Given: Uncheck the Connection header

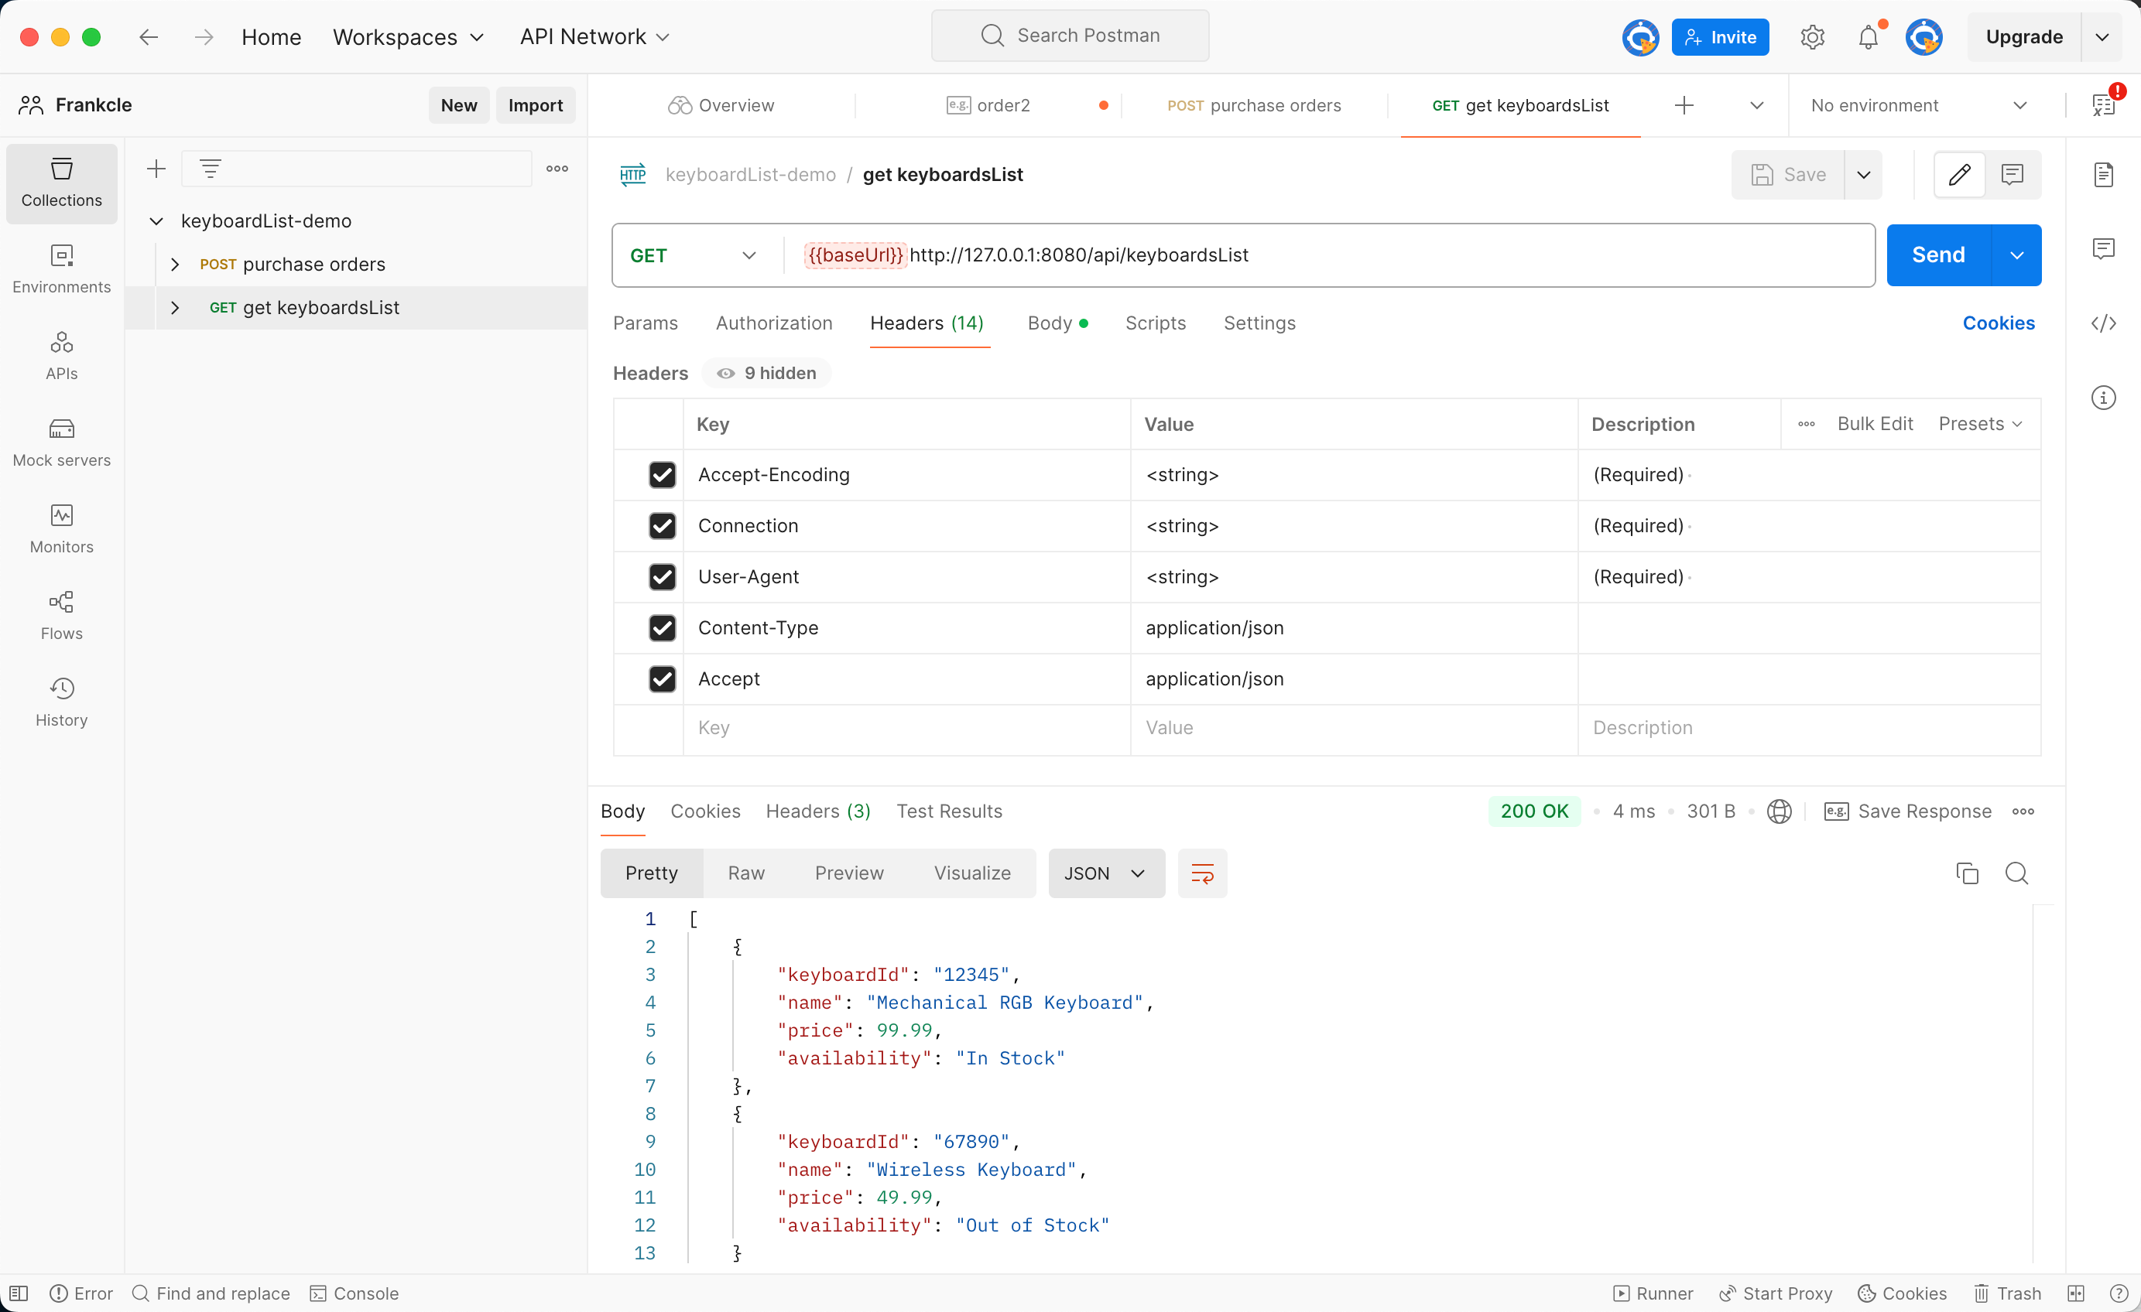Looking at the screenshot, I should click(662, 526).
